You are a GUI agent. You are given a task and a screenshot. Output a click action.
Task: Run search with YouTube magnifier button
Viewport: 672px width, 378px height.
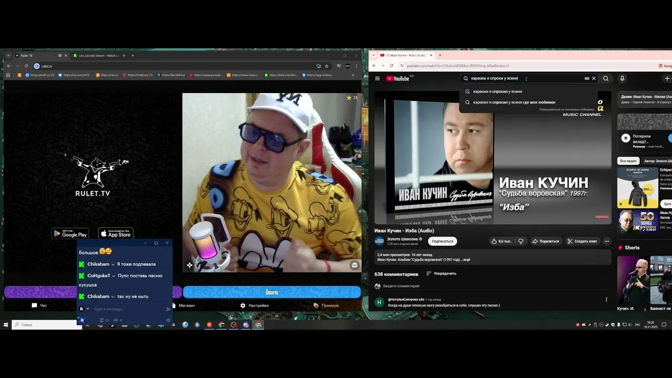click(606, 78)
